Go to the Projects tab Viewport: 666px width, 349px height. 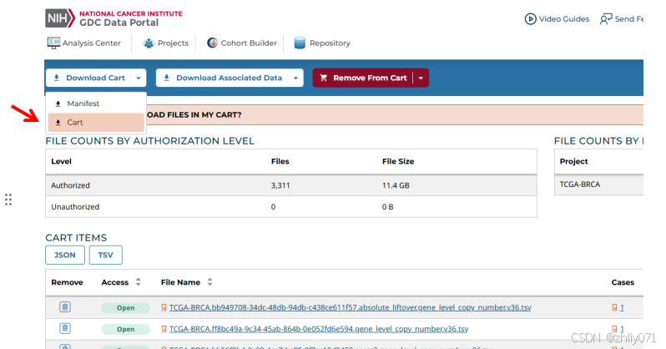point(166,43)
